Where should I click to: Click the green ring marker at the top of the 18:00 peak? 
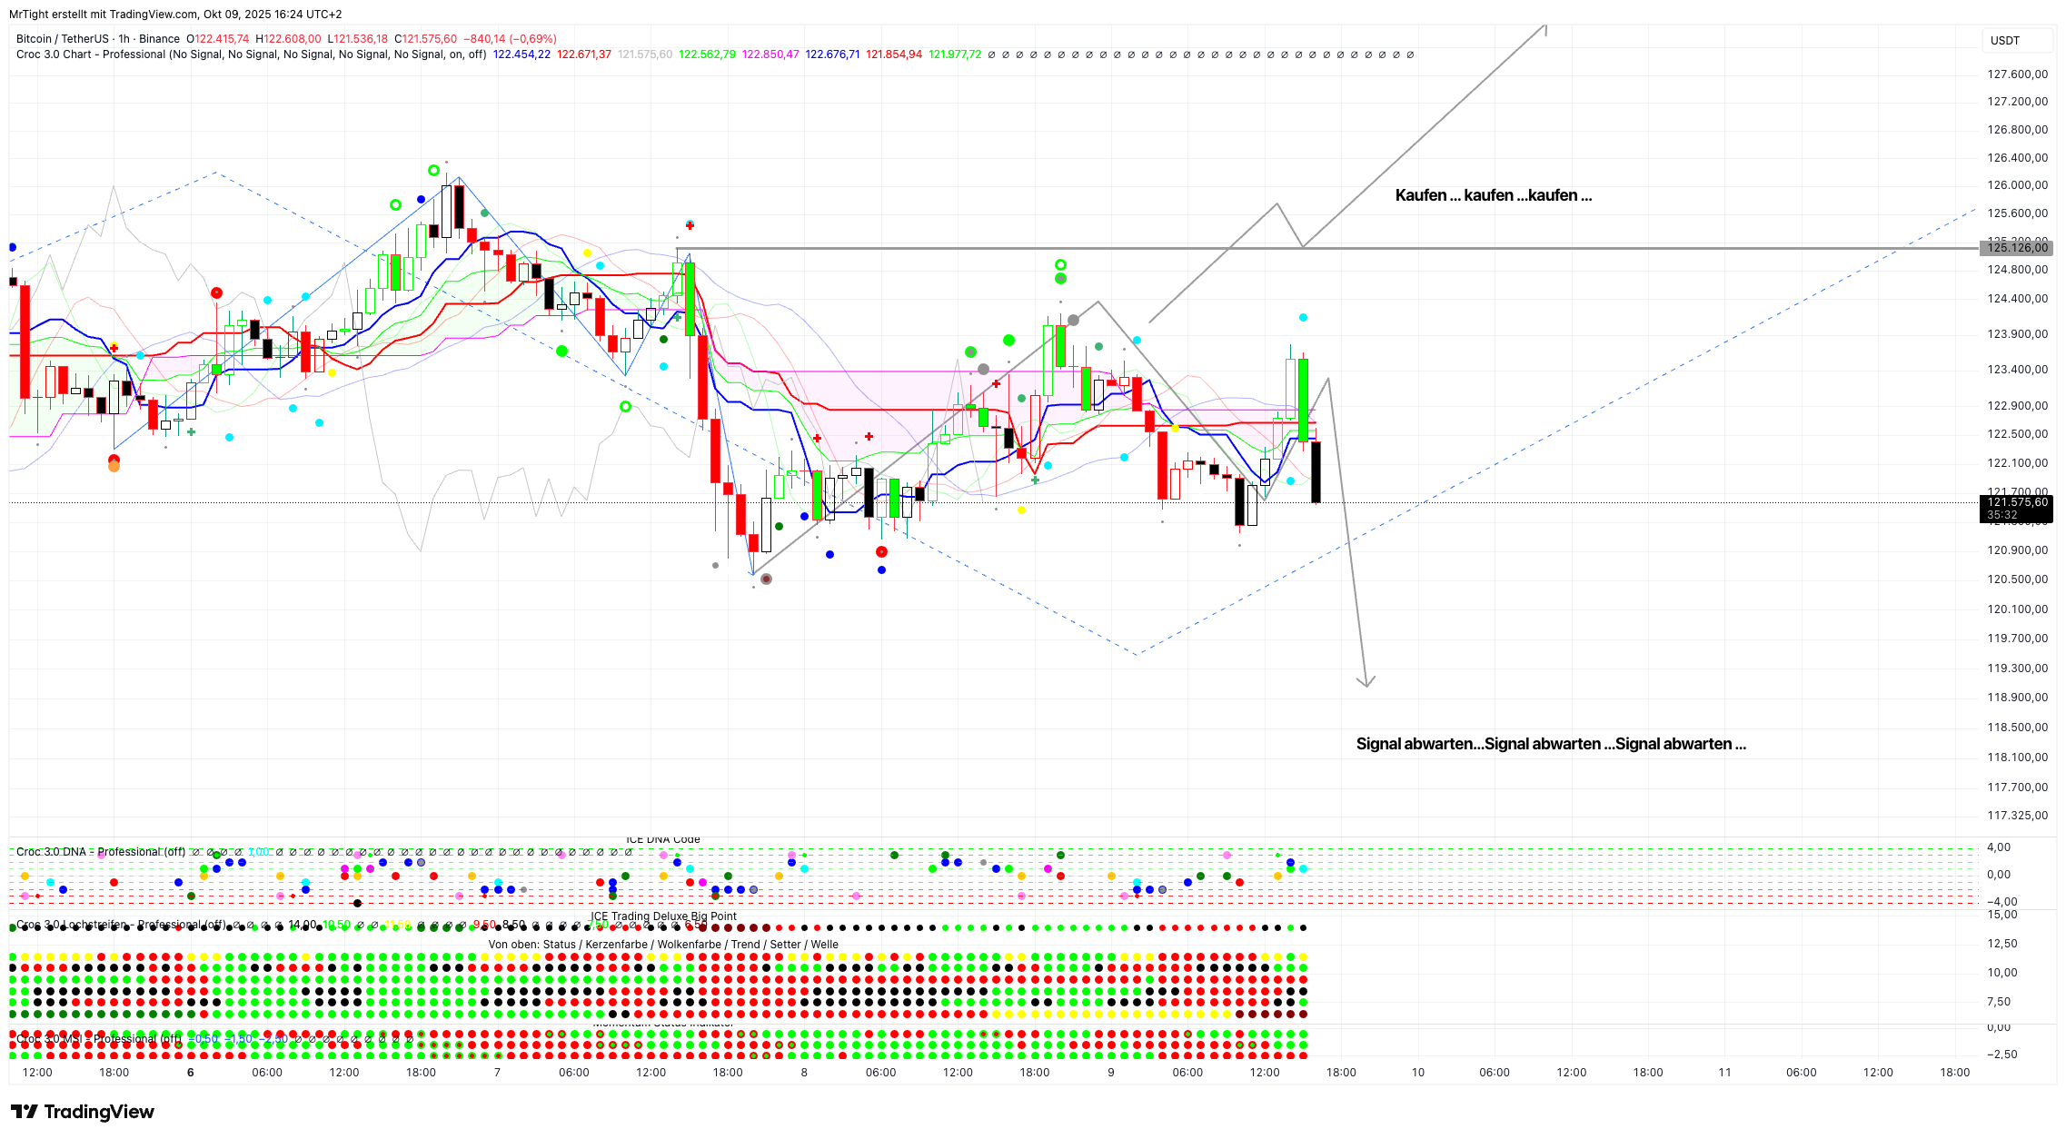(433, 170)
